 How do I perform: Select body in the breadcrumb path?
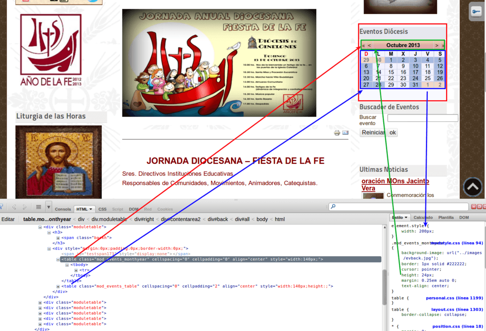pos(262,219)
